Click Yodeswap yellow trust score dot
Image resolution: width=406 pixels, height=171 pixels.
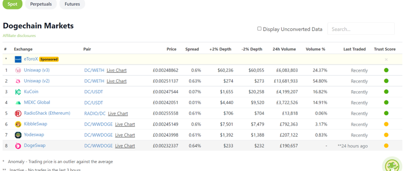point(386,135)
